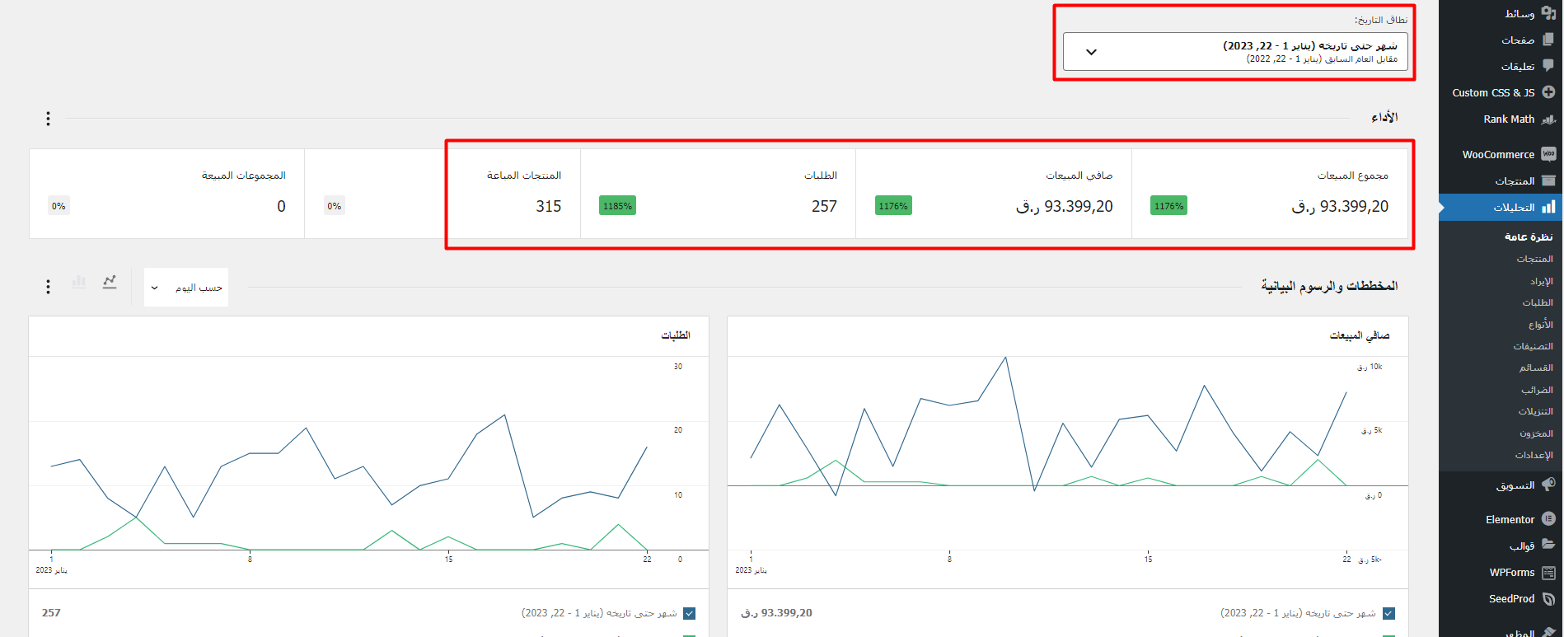Open the Performance (الأداء) section three-dot menu
The image size is (1564, 637).
point(48,119)
